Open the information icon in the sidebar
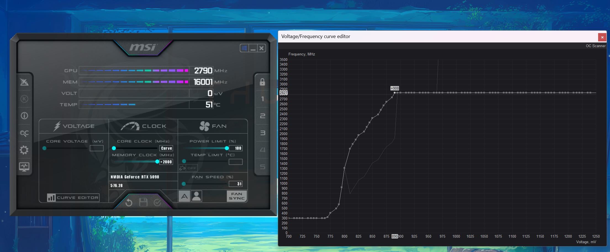The image size is (610, 252). [24, 116]
